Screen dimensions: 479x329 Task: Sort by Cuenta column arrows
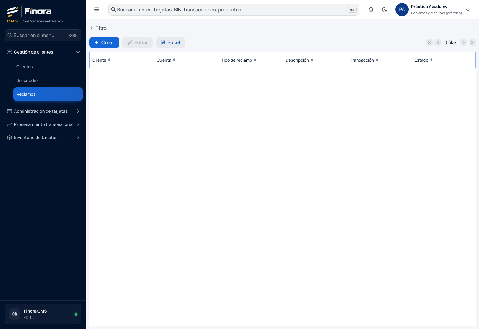pyautogui.click(x=174, y=60)
